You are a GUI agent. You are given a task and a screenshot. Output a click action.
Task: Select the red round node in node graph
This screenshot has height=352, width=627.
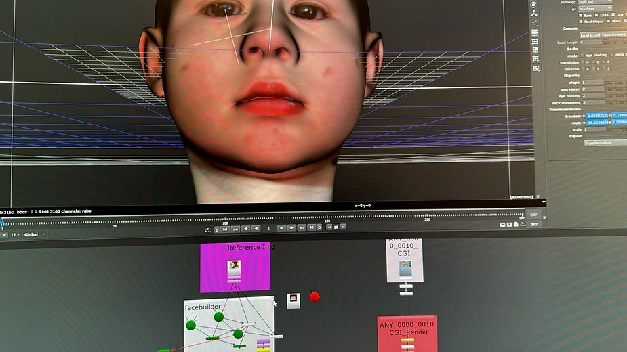(x=315, y=296)
